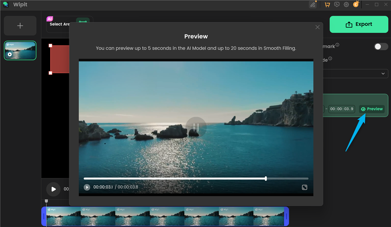Image resolution: width=391 pixels, height=227 pixels.
Task: Open the shopping cart store icon
Action: [x=327, y=4]
